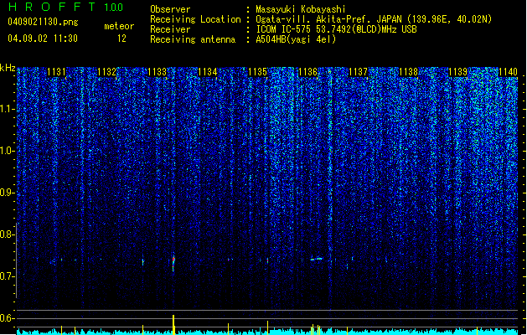Viewport: 527px width, 335px height.
Task: Click observer name Masayuki Kobayashi
Action: [x=301, y=9]
